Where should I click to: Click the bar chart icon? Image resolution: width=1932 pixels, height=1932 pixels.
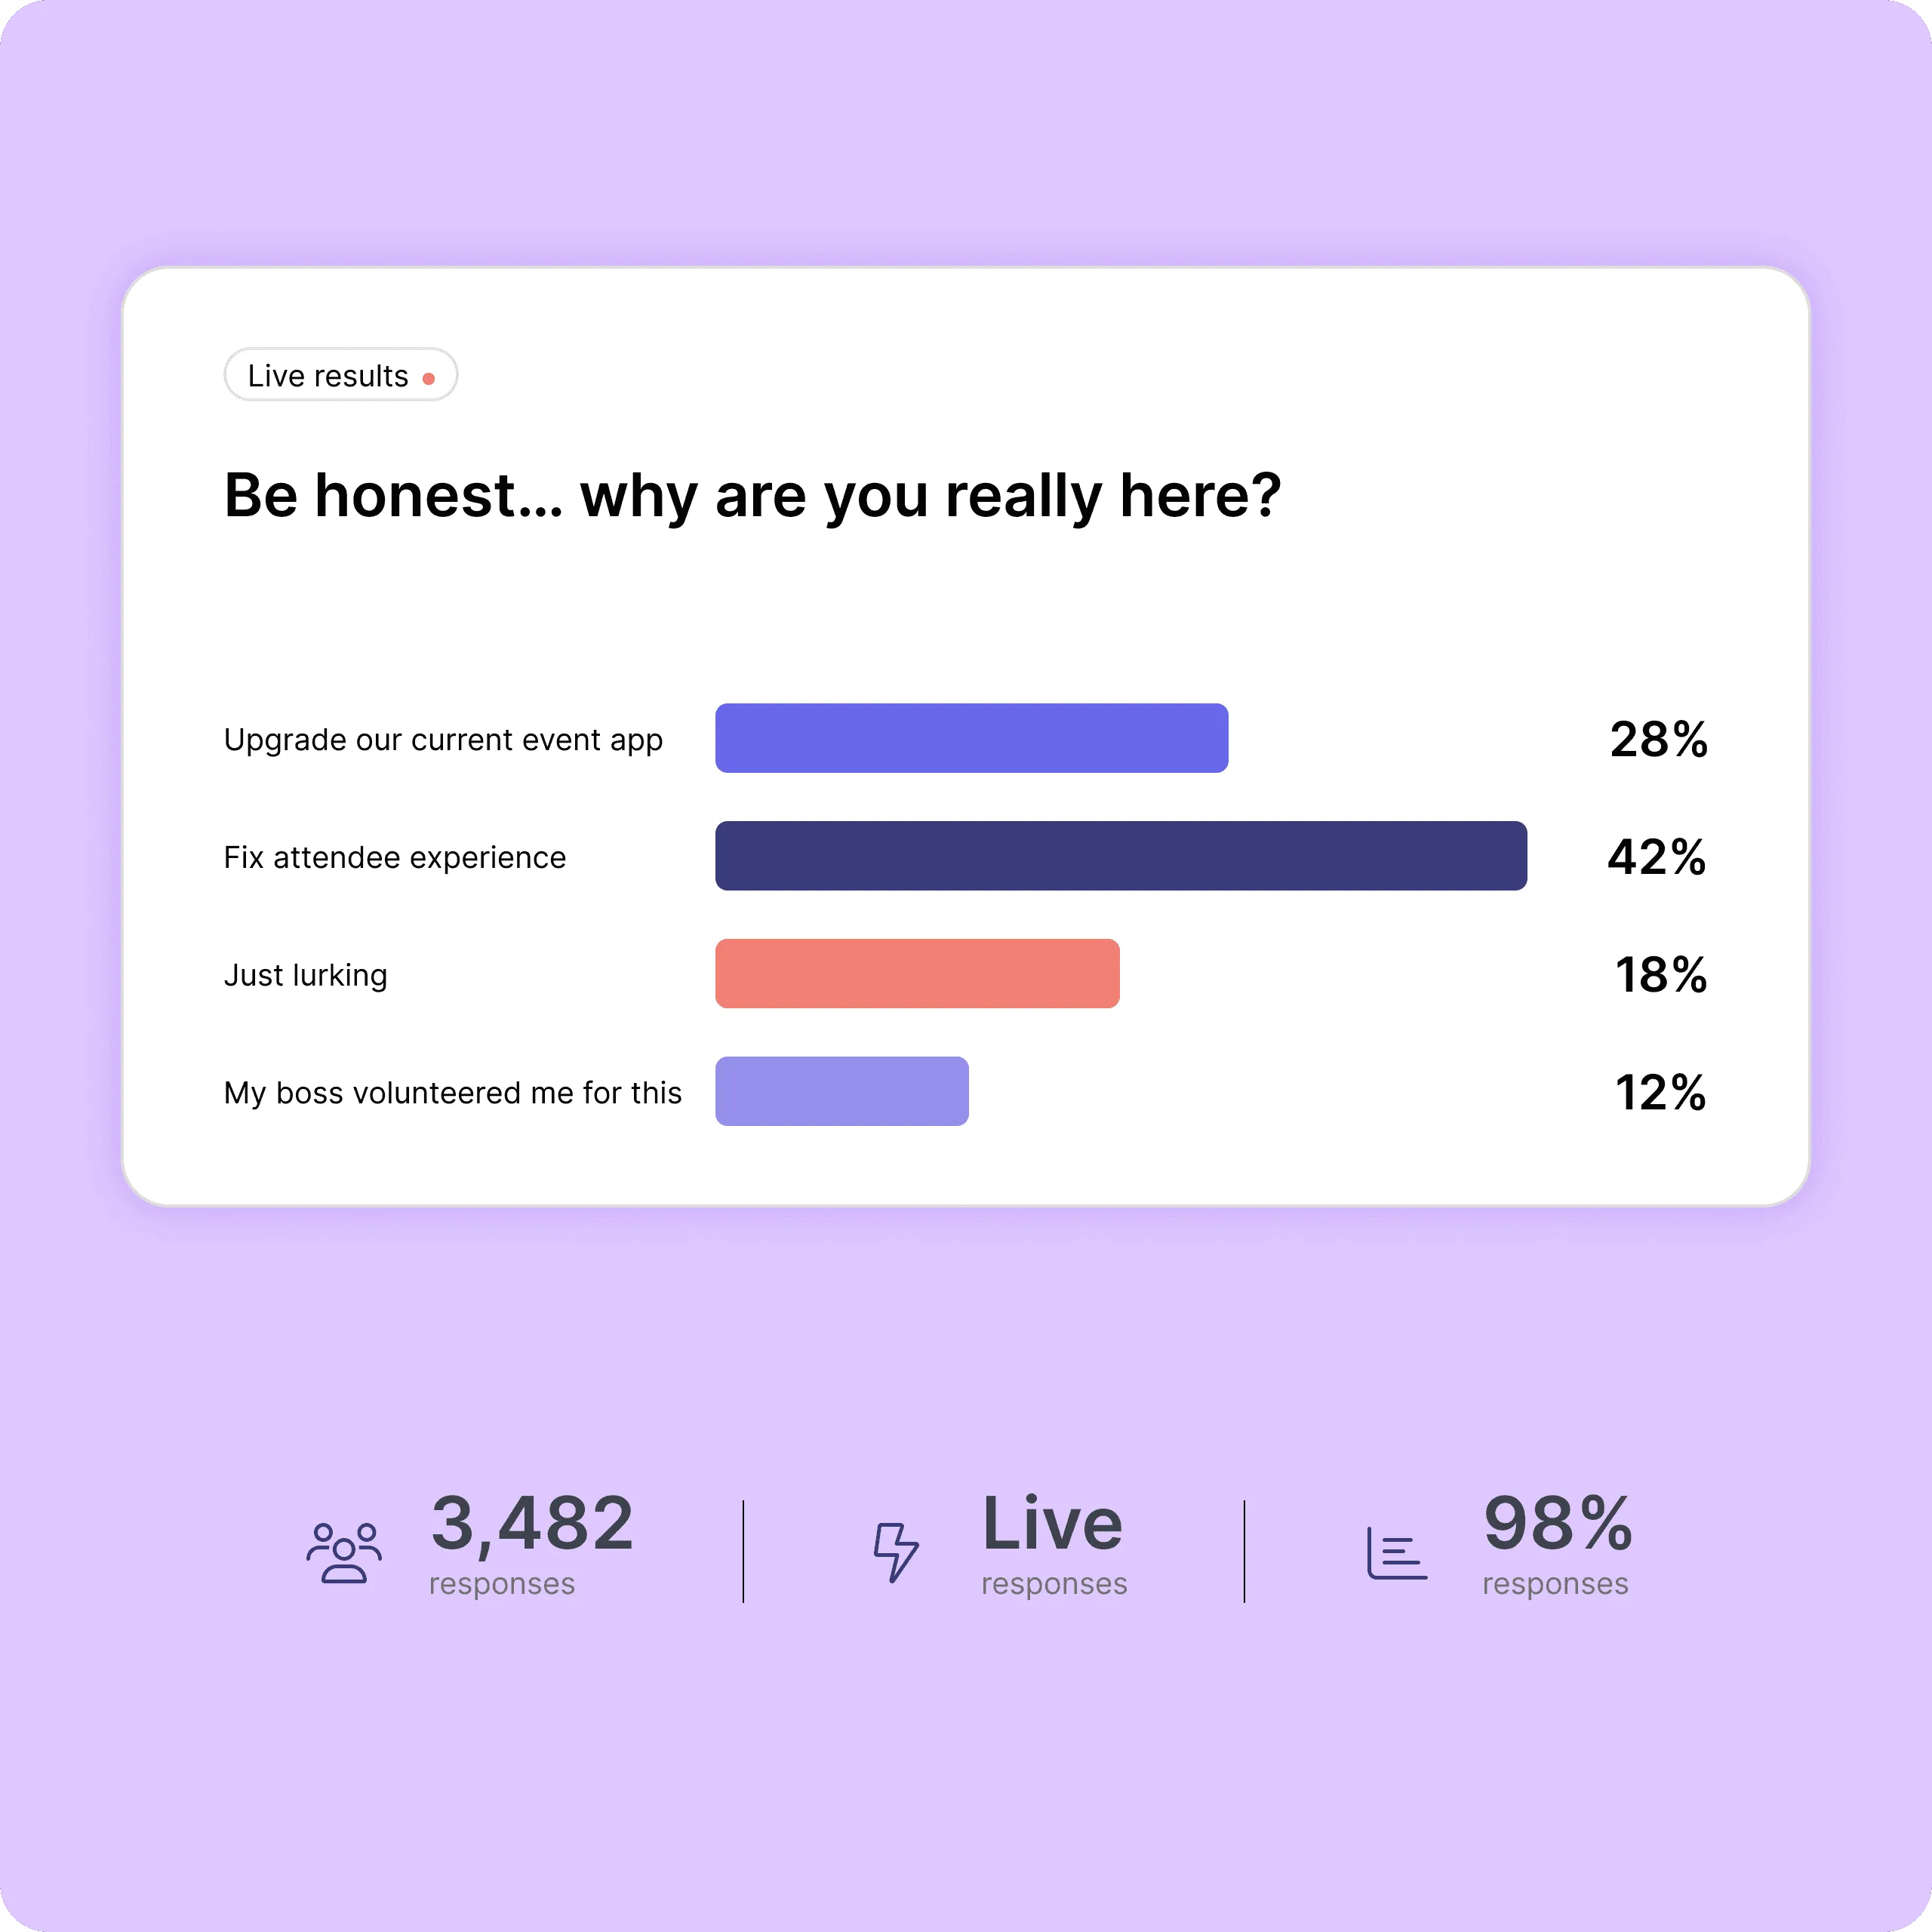[1397, 1553]
